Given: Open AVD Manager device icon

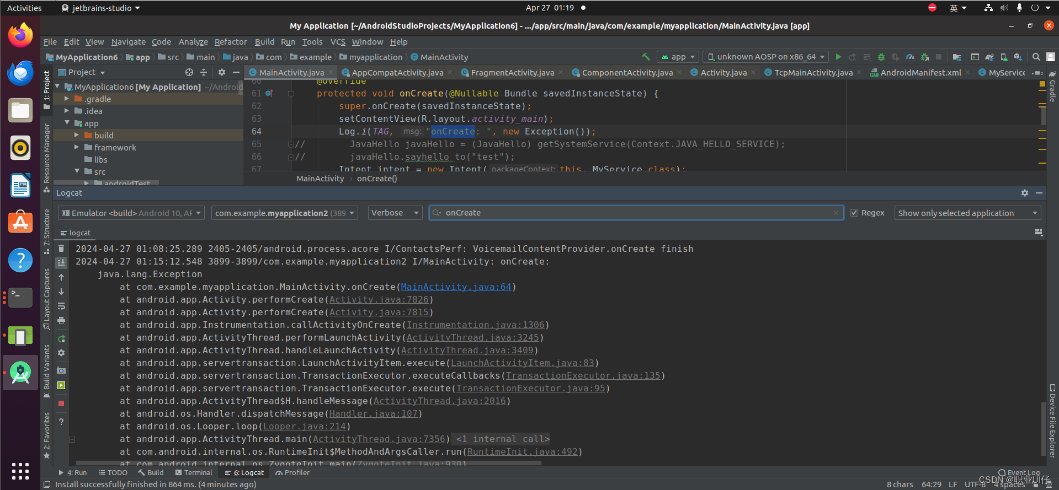Looking at the screenshot, I should (1004, 57).
